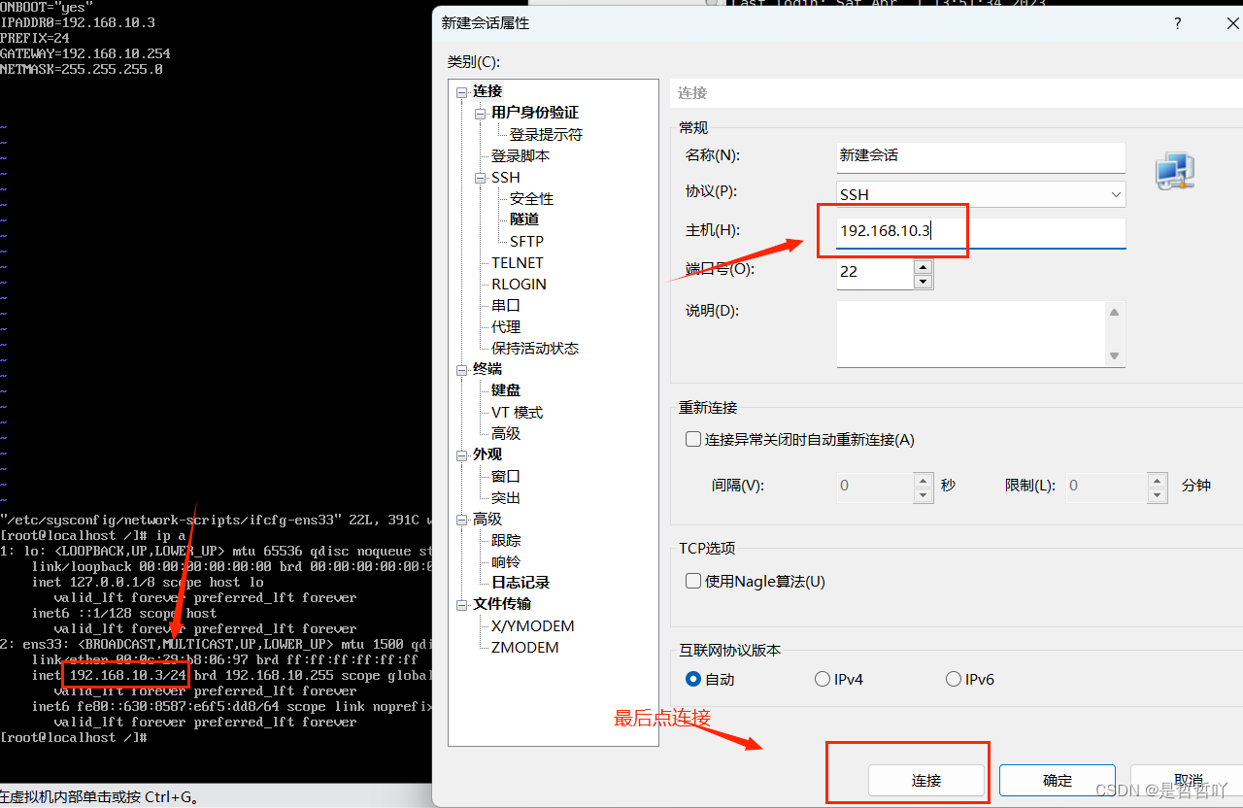This screenshot has width=1243, height=808.
Task: Select 隧道 under SSH
Action: pos(524,219)
